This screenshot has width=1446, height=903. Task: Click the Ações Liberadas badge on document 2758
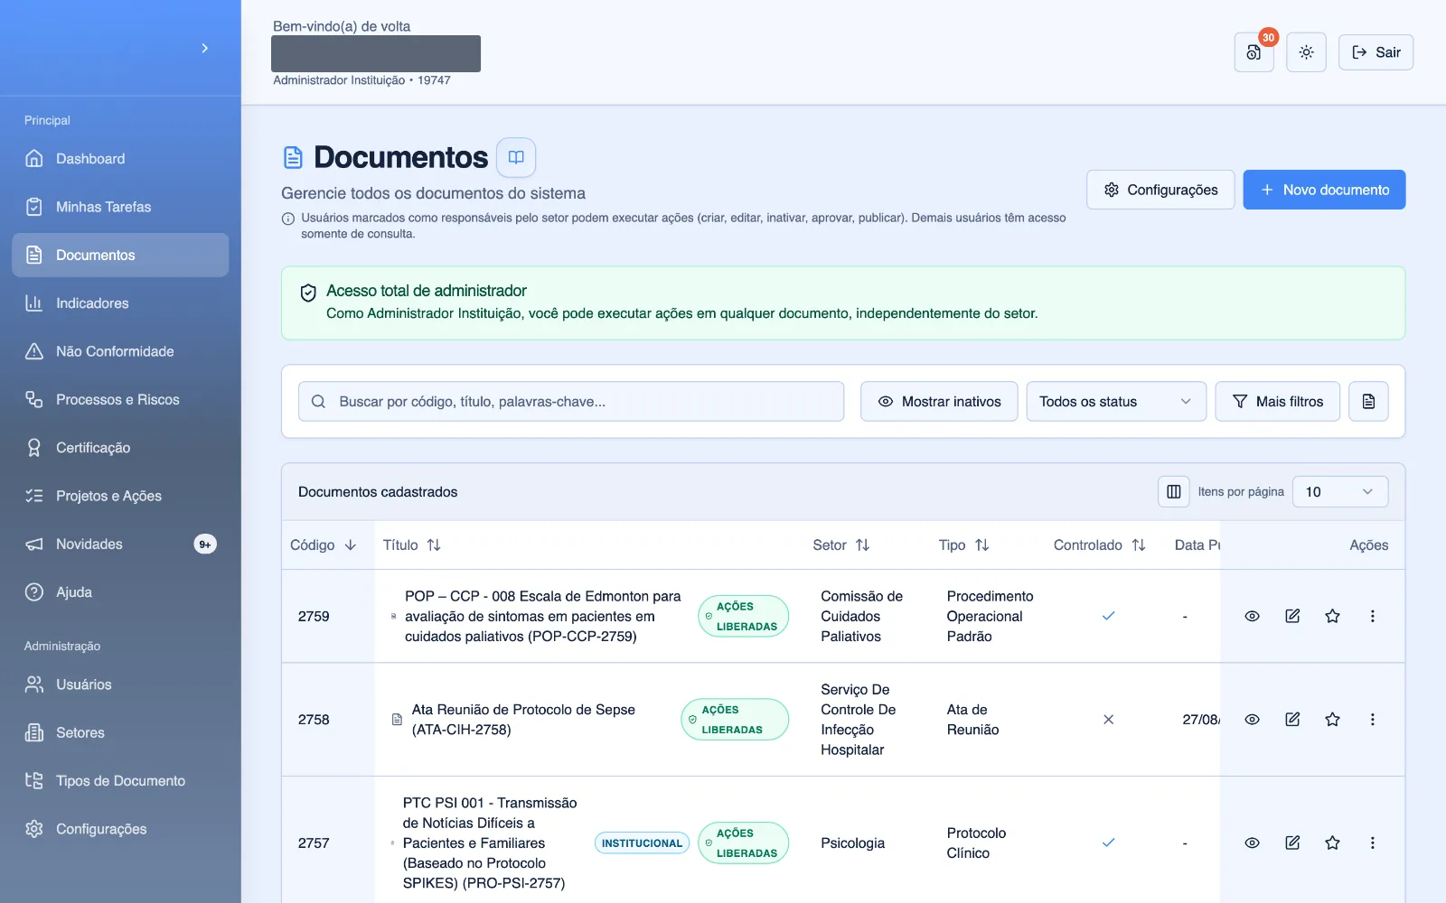coord(735,720)
